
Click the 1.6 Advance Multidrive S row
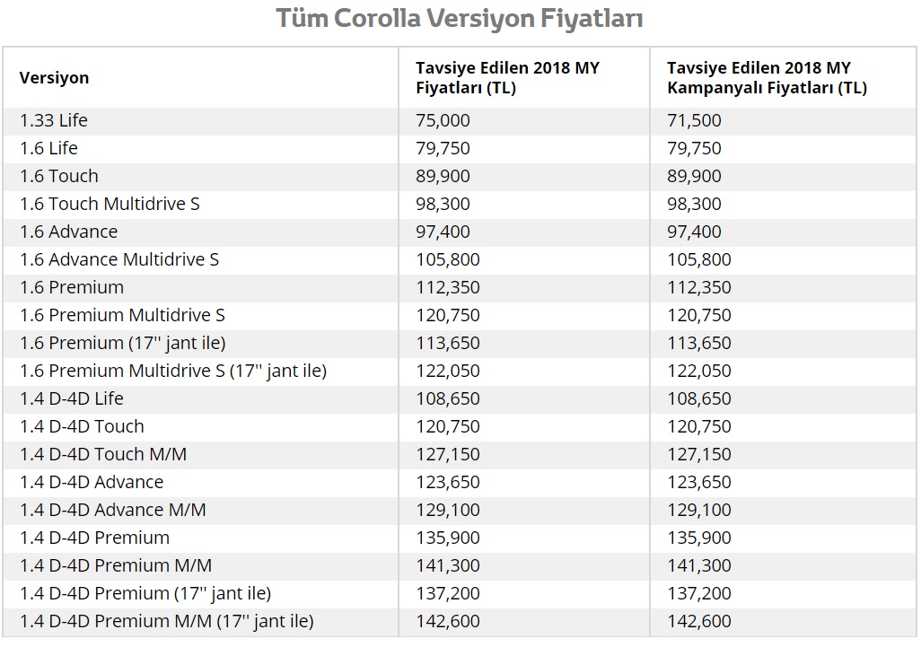tap(460, 259)
